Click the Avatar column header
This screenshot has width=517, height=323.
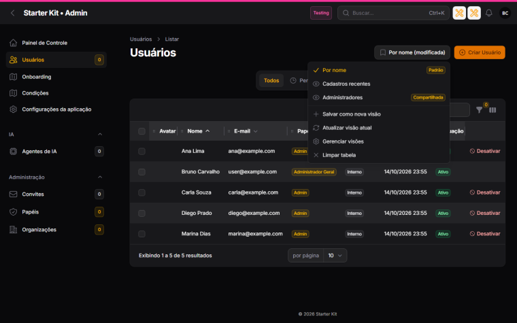pos(167,131)
